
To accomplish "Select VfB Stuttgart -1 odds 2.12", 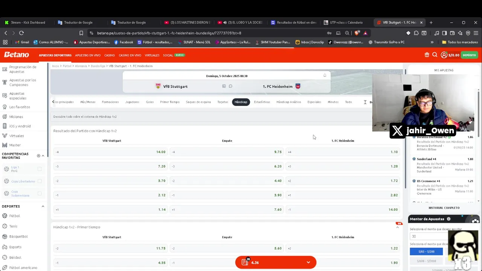I will (x=110, y=195).
